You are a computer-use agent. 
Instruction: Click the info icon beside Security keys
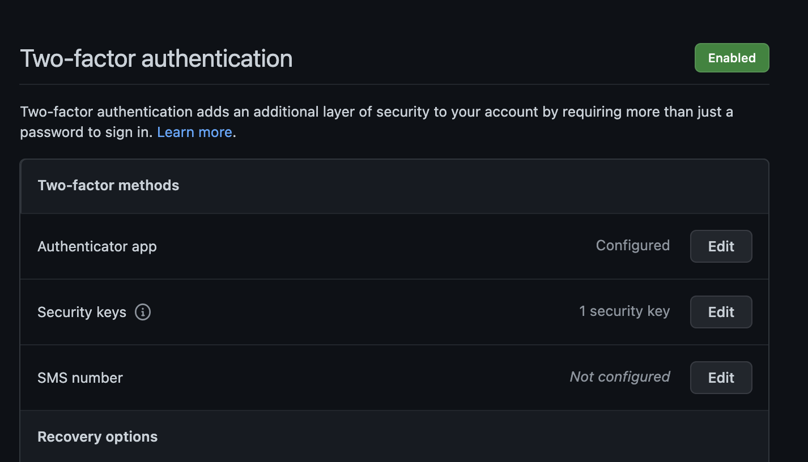(143, 312)
